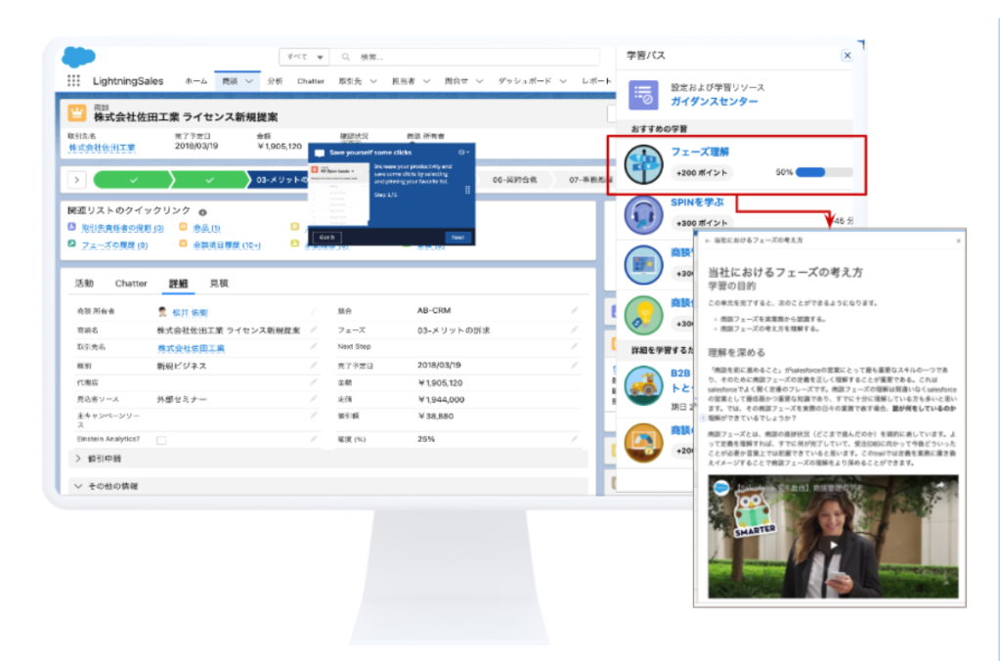Click the first completed green path stage
Screen dimensions: 1000x661
(x=133, y=180)
